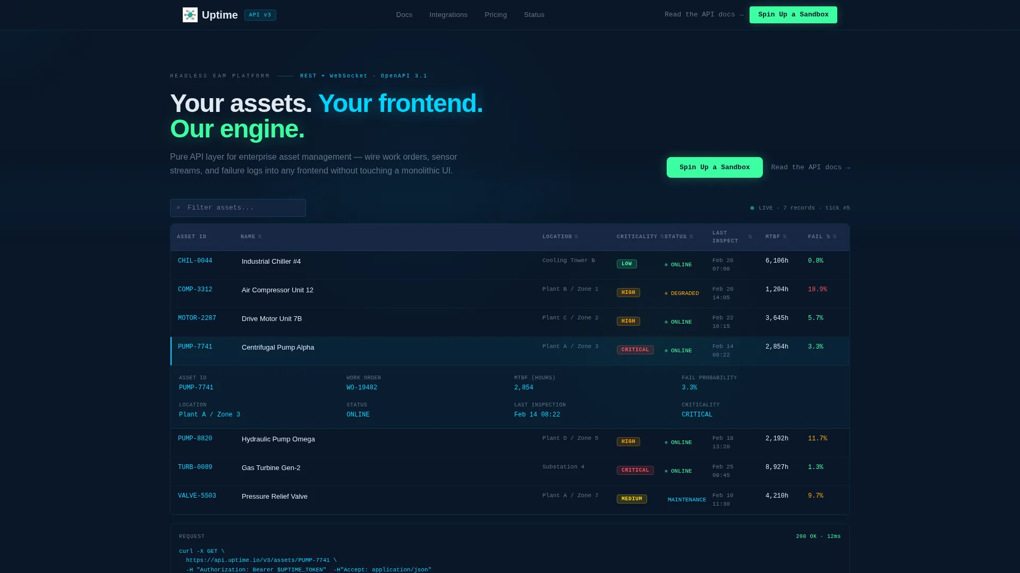Click the Uptime logo icon
The width and height of the screenshot is (1020, 573).
click(x=190, y=15)
